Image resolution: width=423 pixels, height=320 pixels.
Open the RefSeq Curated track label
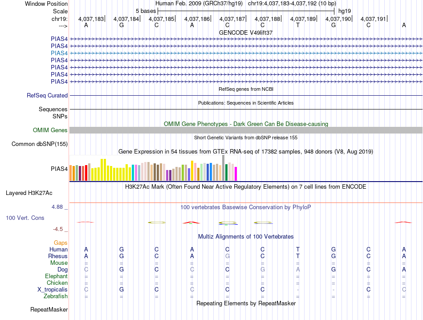(x=47, y=95)
